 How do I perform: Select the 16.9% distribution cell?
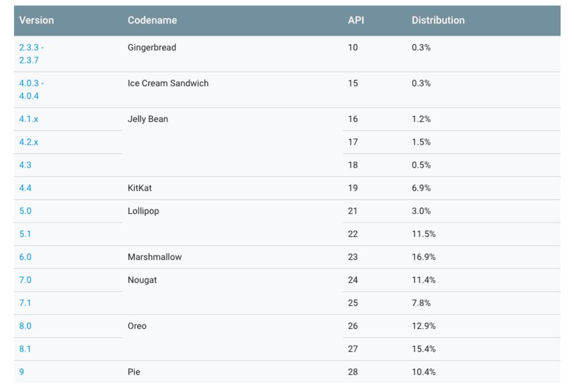(x=424, y=257)
